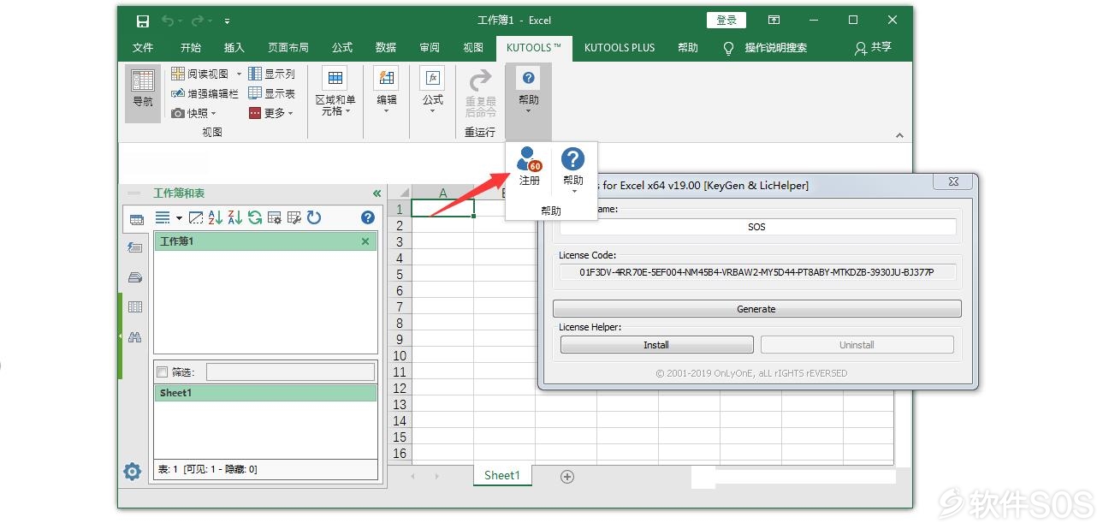Click the Install button under License Helper
The height and width of the screenshot is (529, 1109).
tap(657, 345)
